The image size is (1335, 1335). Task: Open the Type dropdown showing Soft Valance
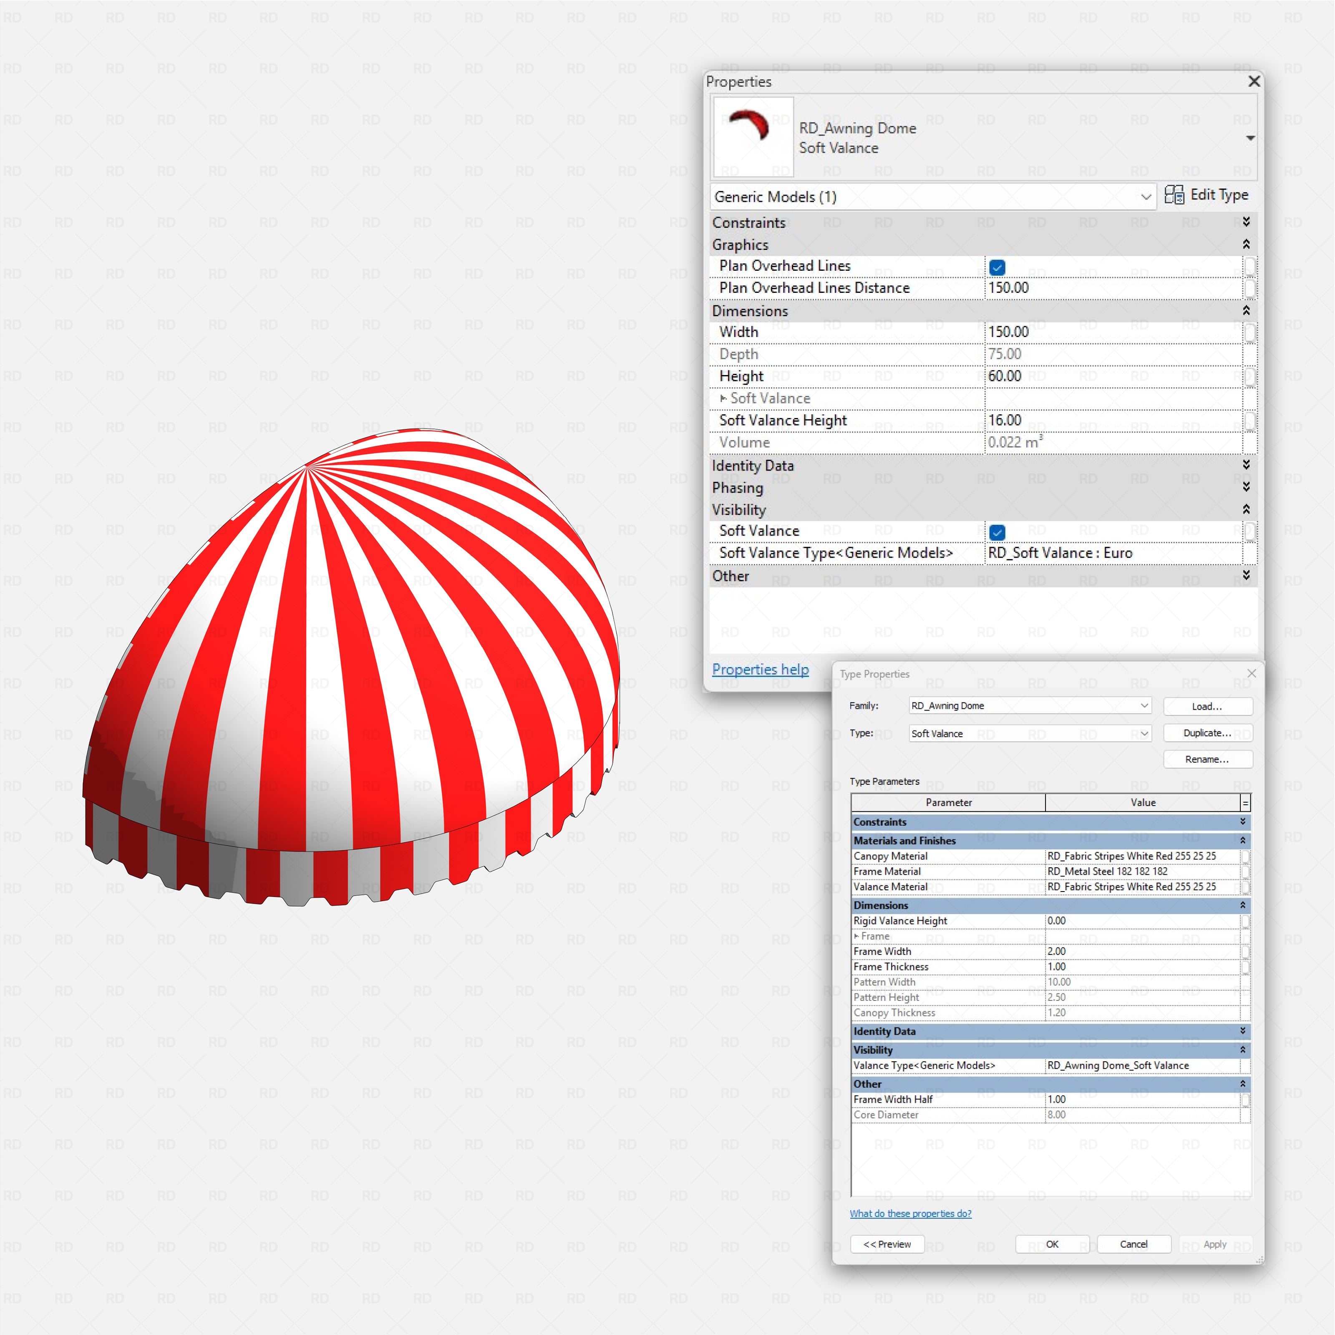point(1030,733)
